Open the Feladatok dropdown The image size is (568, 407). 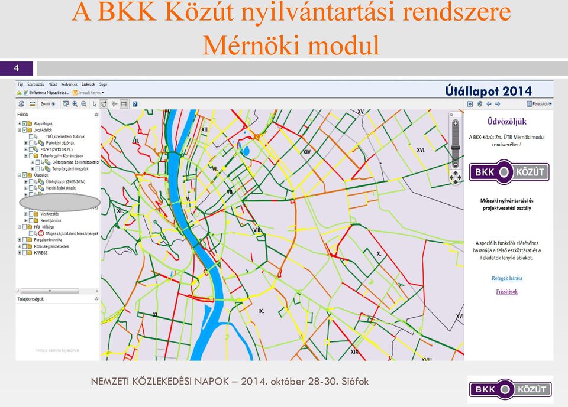tap(540, 104)
